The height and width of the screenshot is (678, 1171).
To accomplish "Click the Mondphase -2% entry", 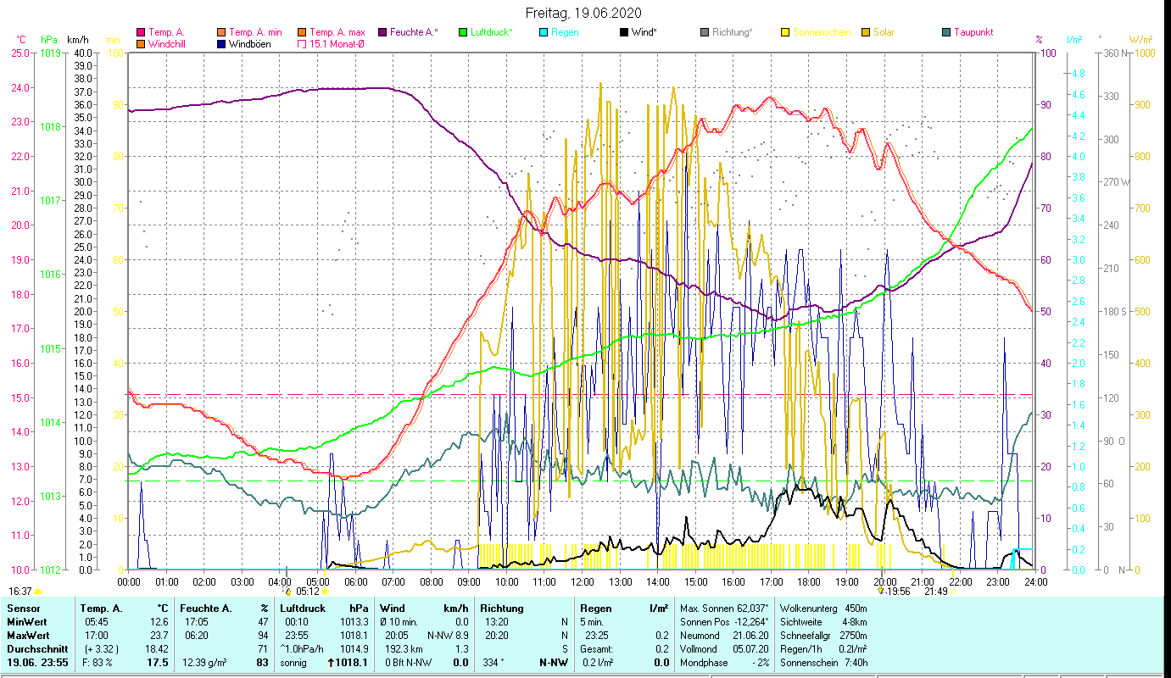I will [724, 663].
